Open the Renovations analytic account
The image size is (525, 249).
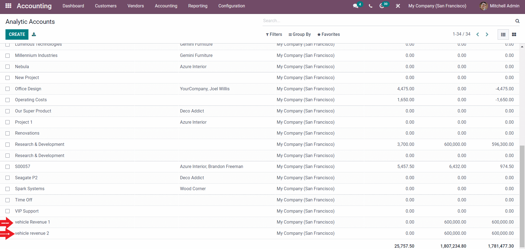[27, 133]
